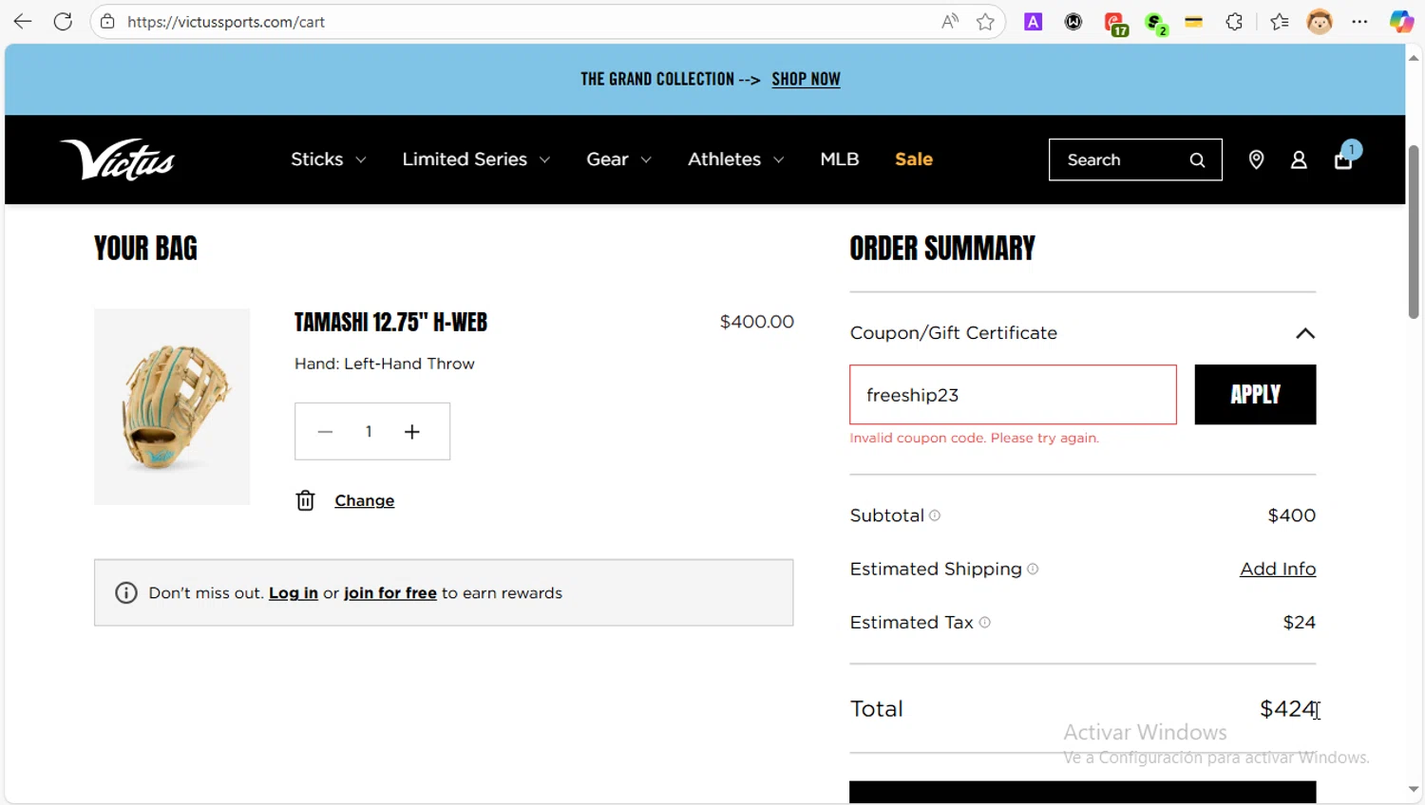Click the scrollbar down arrow

[x=1414, y=789]
